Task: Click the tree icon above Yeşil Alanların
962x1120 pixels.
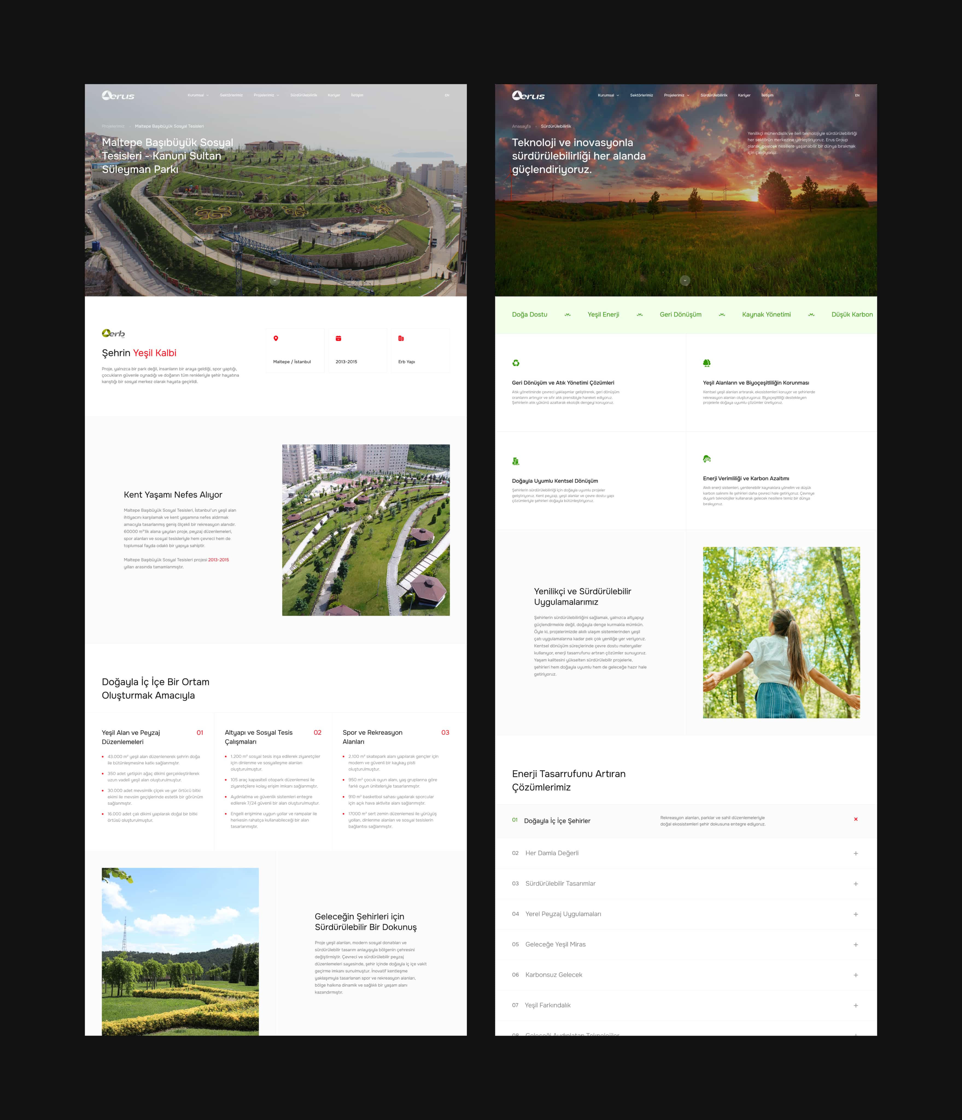Action: tap(706, 363)
